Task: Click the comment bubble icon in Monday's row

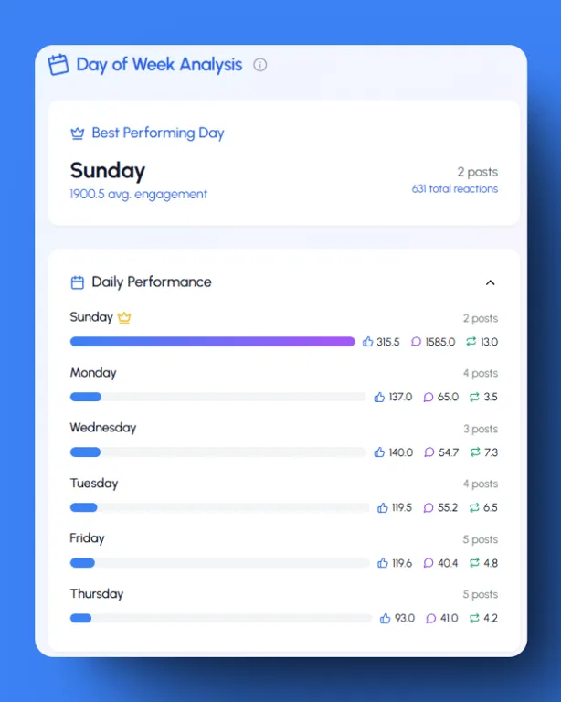Action: (x=429, y=398)
